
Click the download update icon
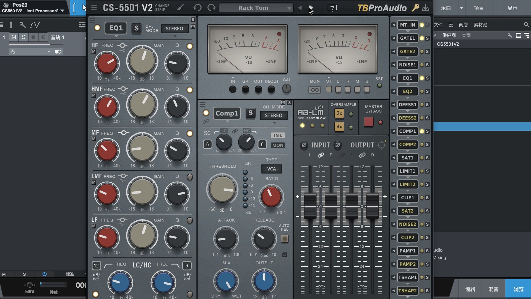tap(426, 8)
